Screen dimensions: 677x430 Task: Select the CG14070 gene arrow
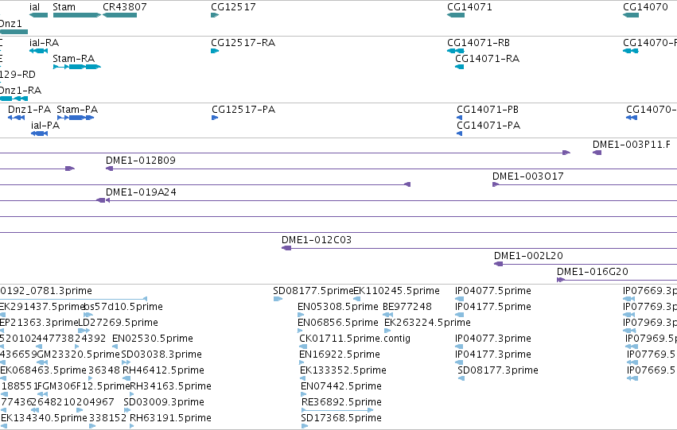[631, 15]
